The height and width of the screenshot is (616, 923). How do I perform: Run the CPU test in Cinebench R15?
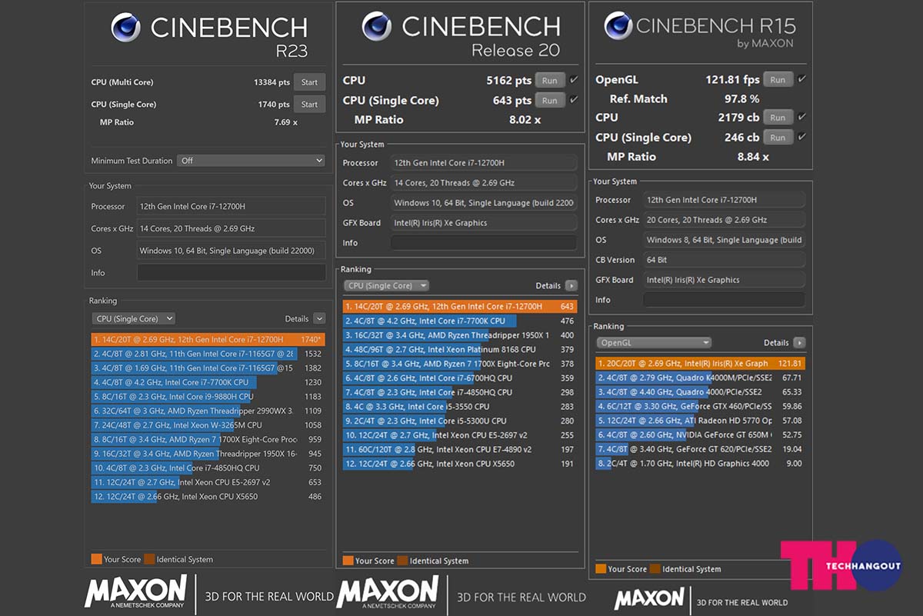coord(778,117)
